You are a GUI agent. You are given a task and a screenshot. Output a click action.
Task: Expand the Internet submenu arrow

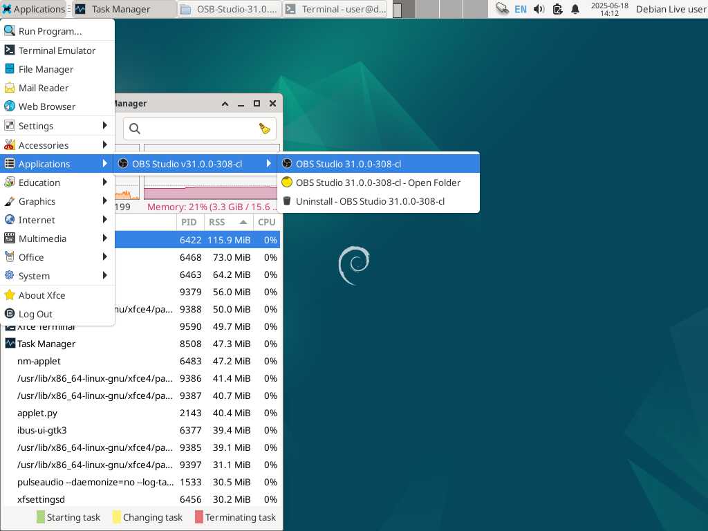click(105, 219)
